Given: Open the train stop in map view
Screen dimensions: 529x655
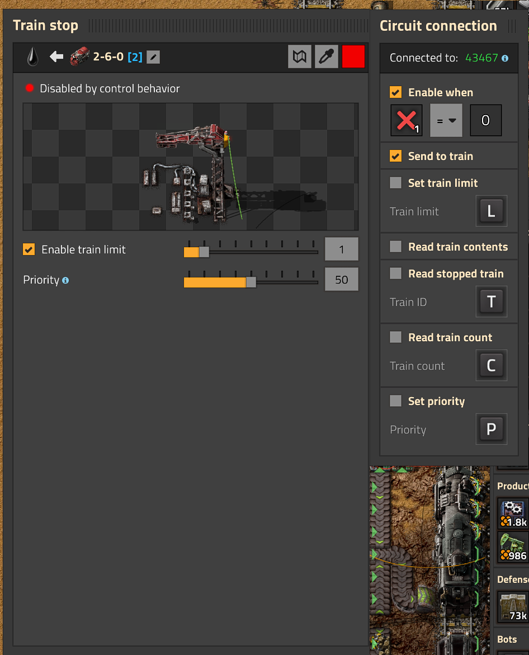Looking at the screenshot, I should [299, 56].
